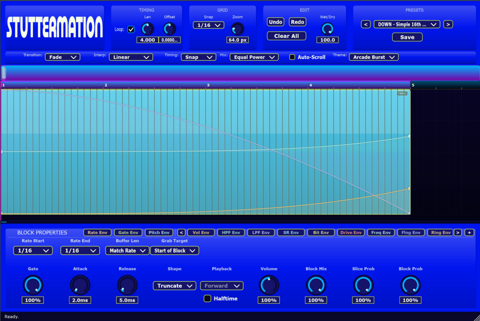
Task: Open the Transition Fade dropdown
Action: 63,57
